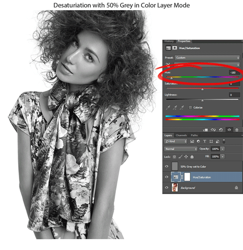Image resolution: width=243 pixels, height=250 pixels.
Task: Click the mask link icon on Hue/Saturation layer
Action: point(182,177)
